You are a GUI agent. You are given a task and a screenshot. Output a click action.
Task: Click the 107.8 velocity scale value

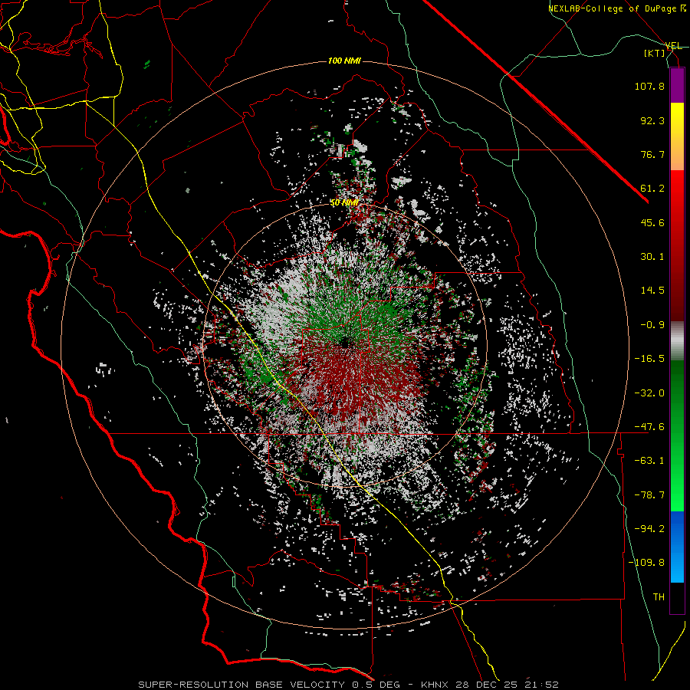click(x=649, y=86)
